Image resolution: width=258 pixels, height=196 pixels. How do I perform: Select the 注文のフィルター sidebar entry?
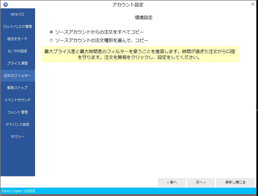tap(17, 75)
